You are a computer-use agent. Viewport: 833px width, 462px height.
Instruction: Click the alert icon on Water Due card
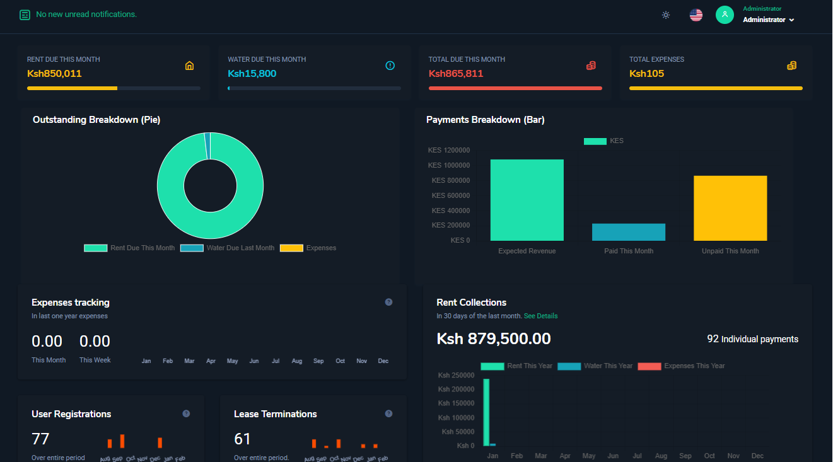coord(390,66)
